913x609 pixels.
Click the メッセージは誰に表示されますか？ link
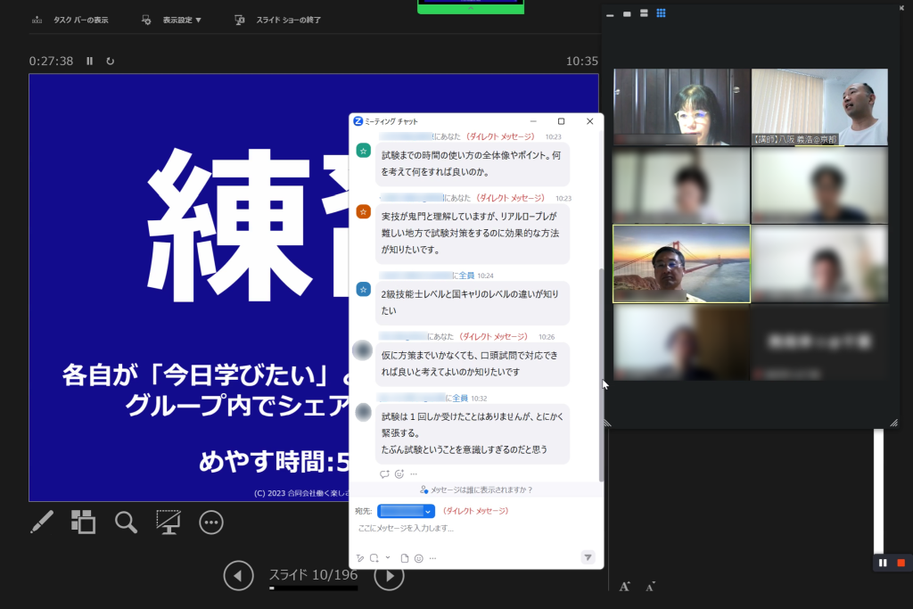(x=476, y=490)
